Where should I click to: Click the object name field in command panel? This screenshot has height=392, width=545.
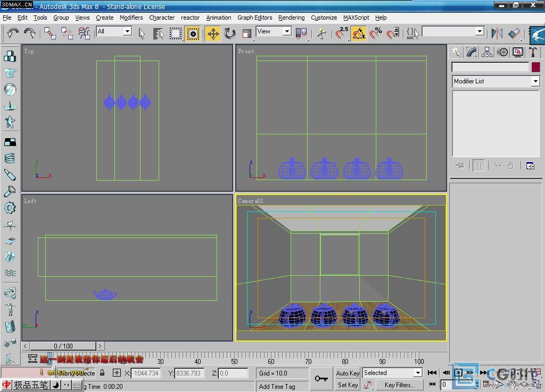click(x=490, y=67)
